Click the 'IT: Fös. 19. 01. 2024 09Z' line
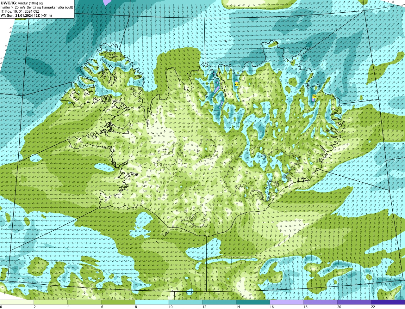This screenshot has height=309, width=405. 20,11
